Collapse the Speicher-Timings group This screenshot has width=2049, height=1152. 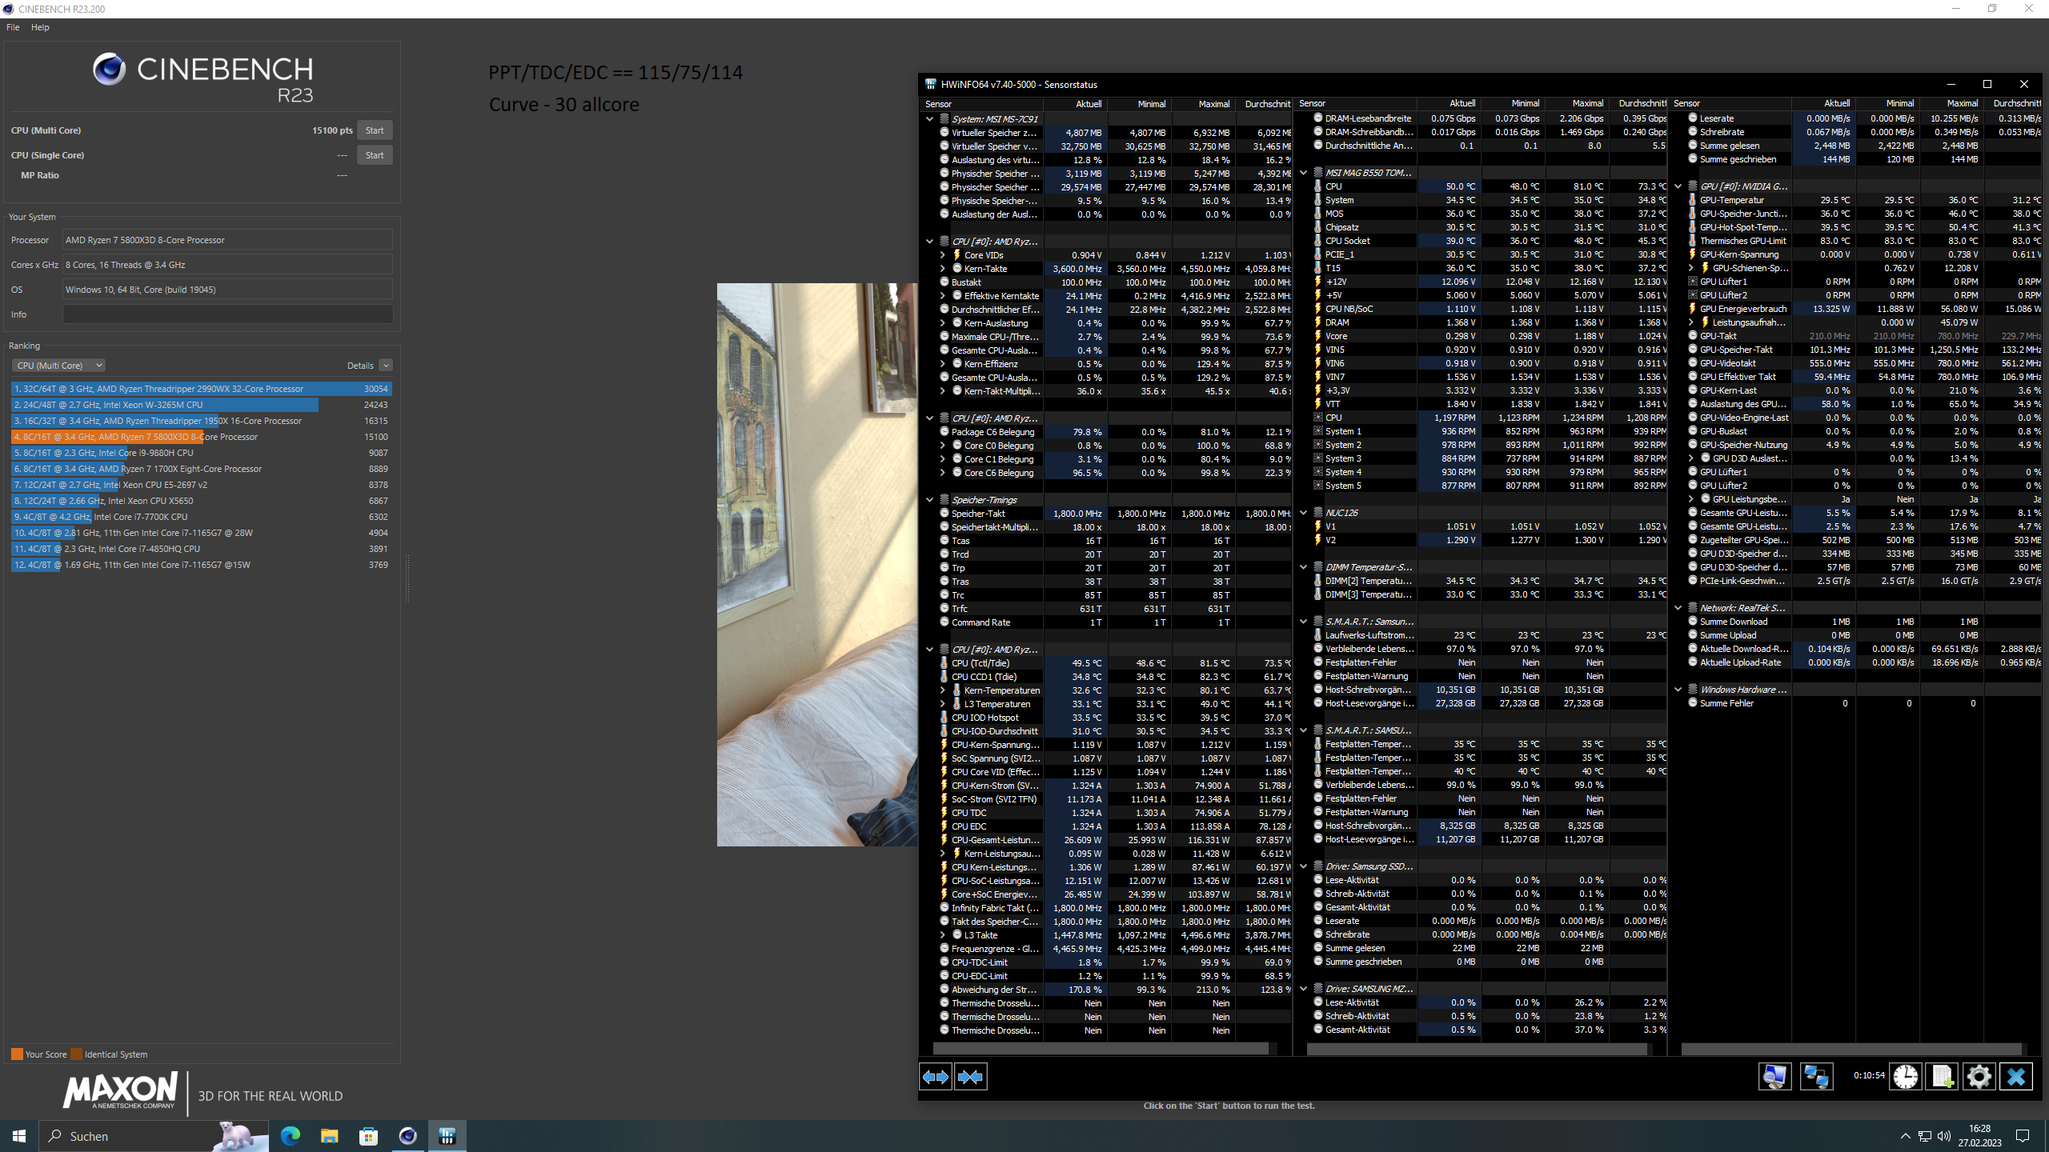click(x=929, y=500)
